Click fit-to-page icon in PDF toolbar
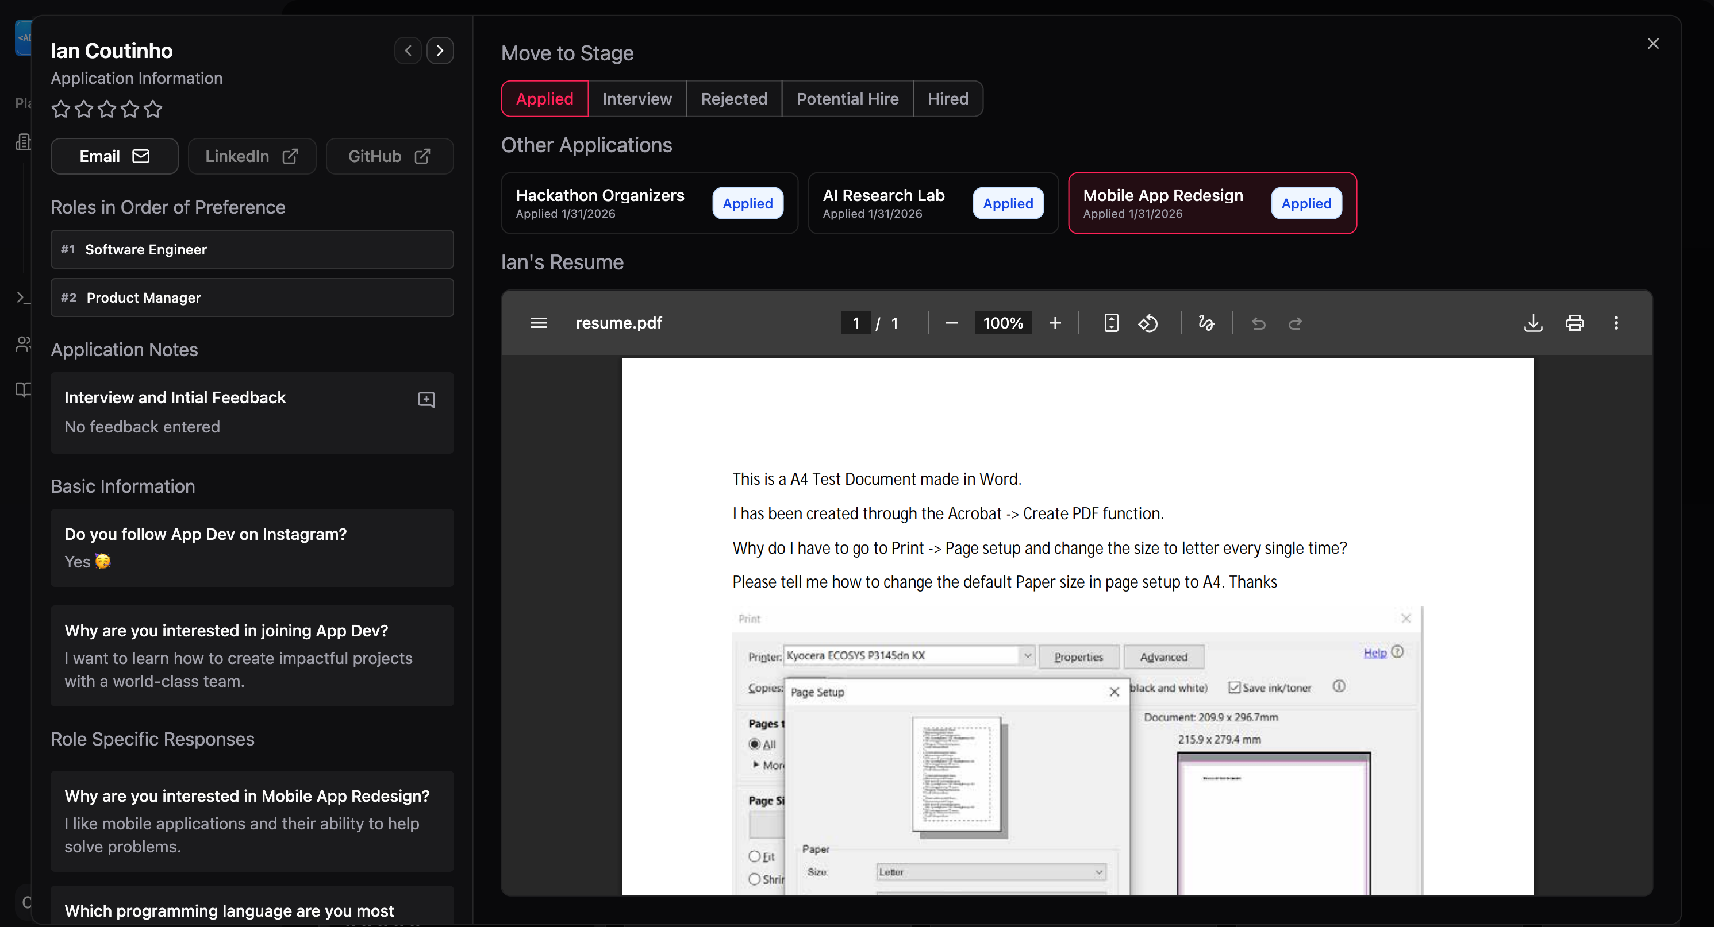Screen dimensions: 1714x927 tap(1110, 323)
